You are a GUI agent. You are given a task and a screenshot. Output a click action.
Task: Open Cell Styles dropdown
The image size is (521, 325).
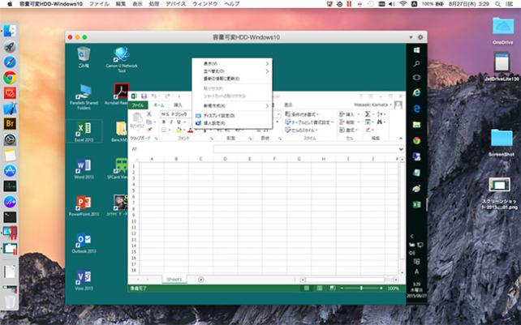click(x=301, y=130)
